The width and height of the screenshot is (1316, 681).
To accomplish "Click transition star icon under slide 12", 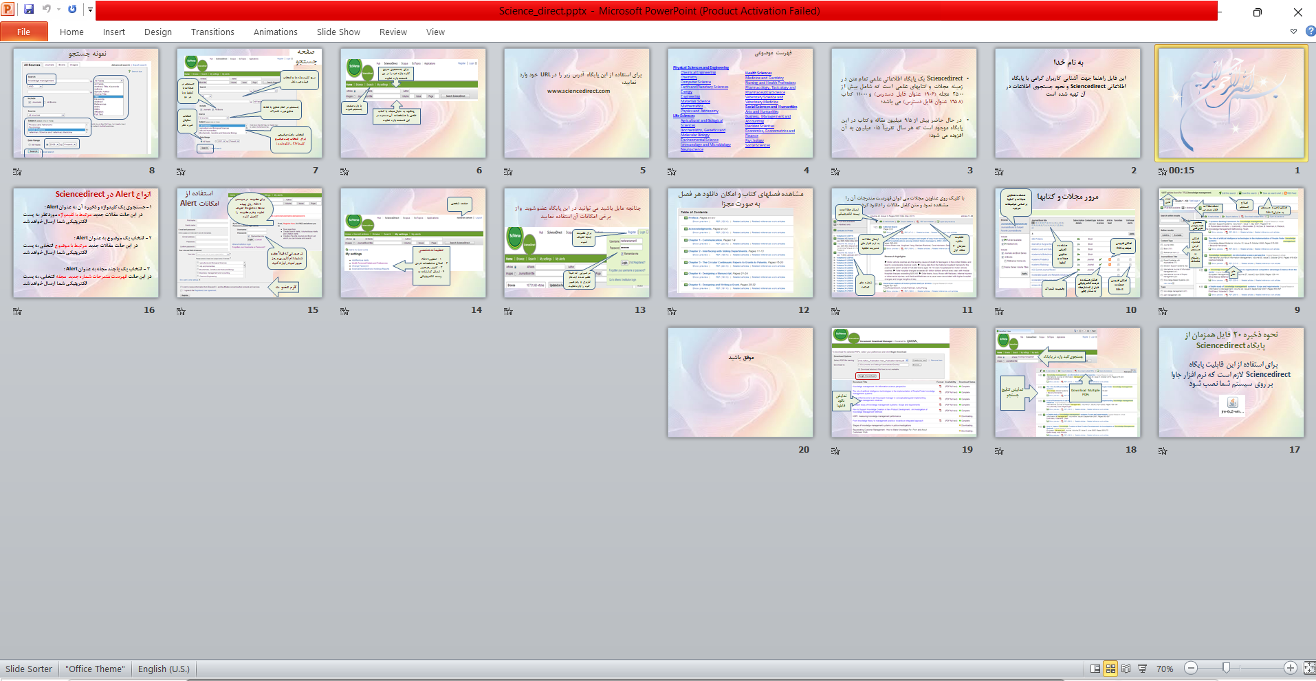I will pos(672,311).
